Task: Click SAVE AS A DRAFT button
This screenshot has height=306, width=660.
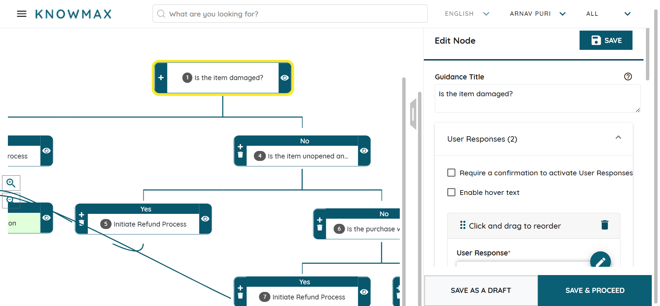Action: 481,291
